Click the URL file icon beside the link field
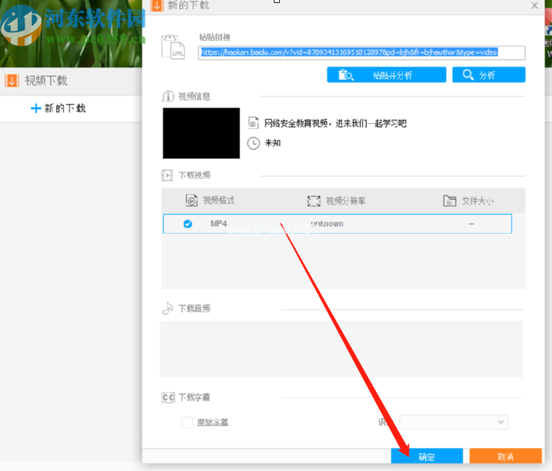The height and width of the screenshot is (471, 552). [x=173, y=46]
